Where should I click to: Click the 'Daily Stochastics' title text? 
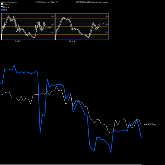coord(9,2)
